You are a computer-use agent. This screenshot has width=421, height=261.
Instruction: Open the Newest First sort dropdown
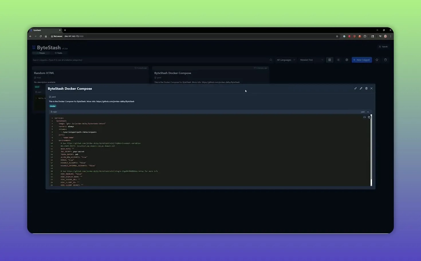311,60
